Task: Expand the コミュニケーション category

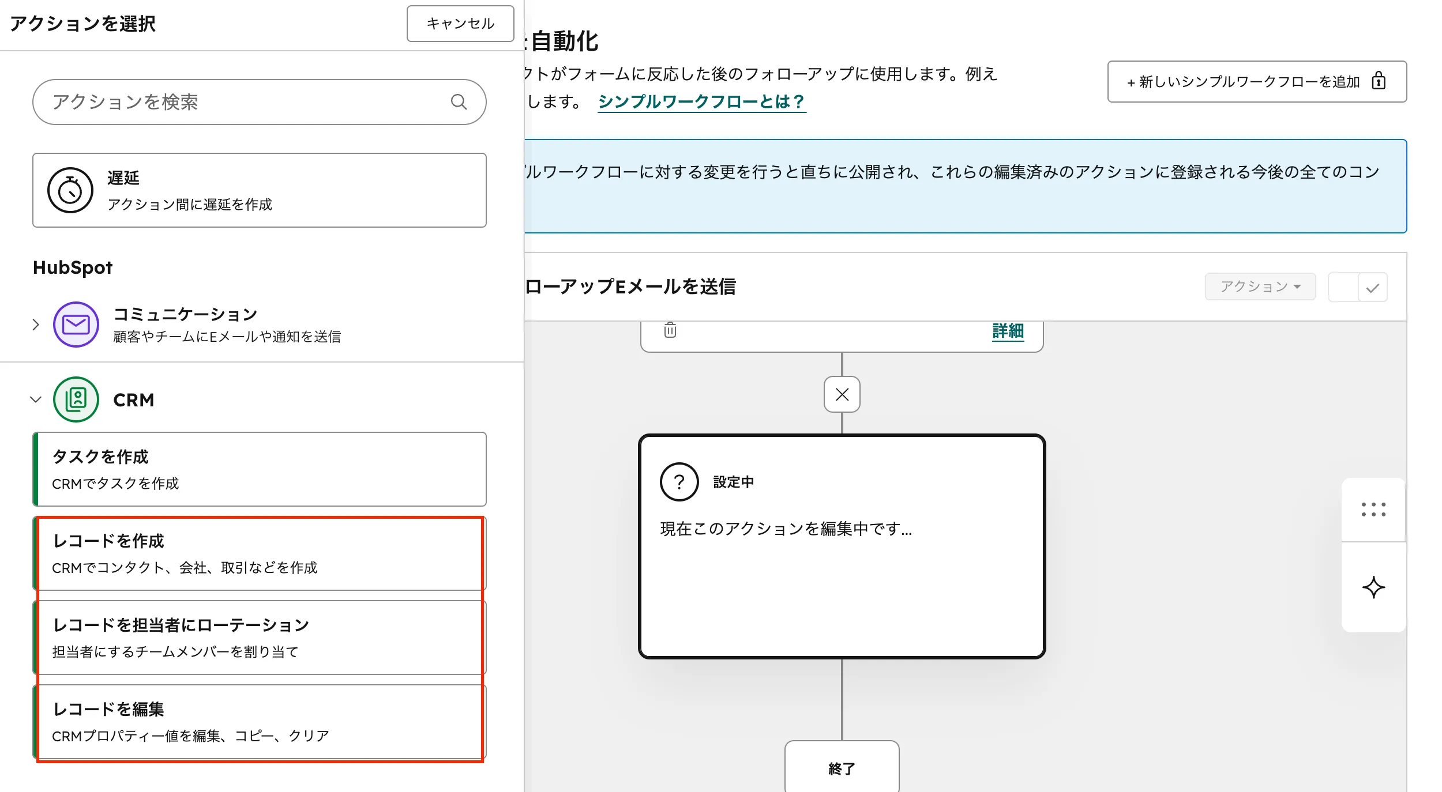Action: click(36, 324)
